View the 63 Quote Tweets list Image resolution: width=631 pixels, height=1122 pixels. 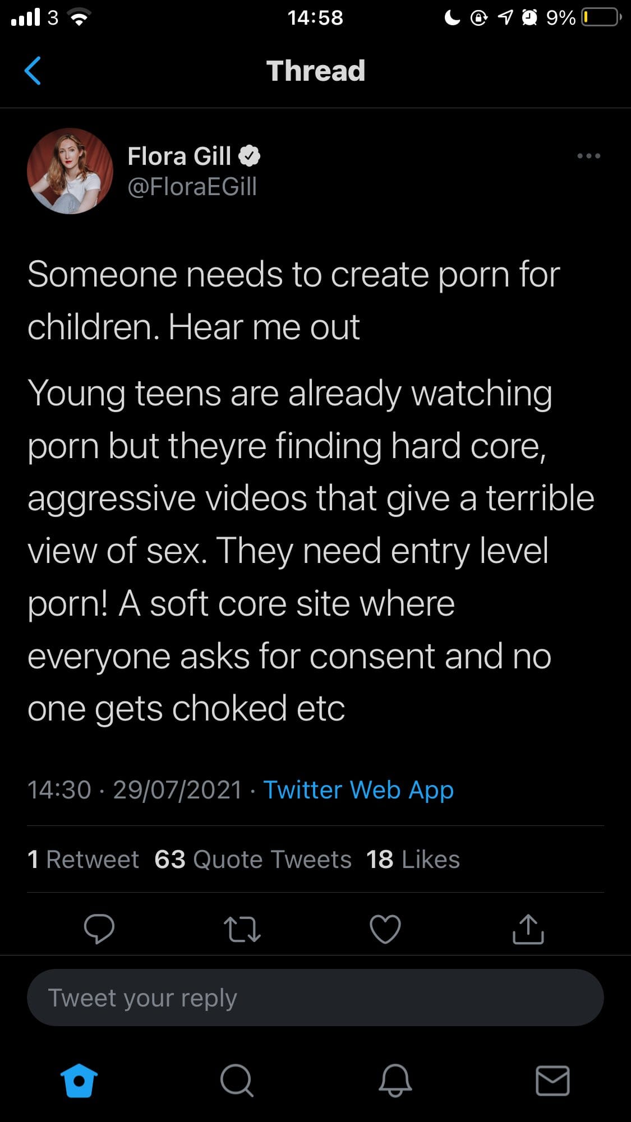[253, 859]
